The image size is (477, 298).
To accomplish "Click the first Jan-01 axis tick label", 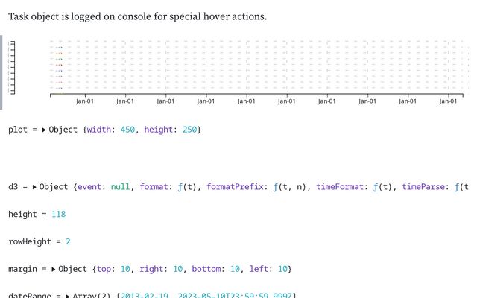I will 85,101.
